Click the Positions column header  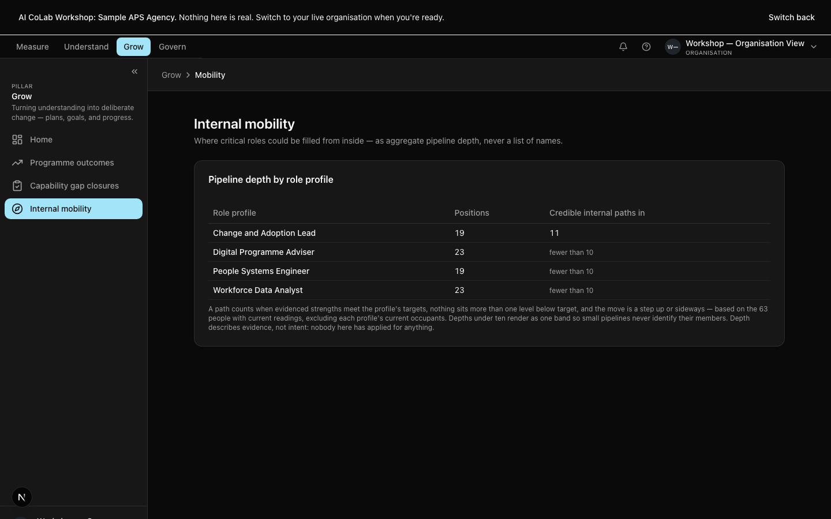click(x=471, y=213)
